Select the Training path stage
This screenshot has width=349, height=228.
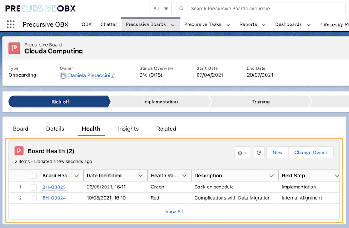[x=260, y=102]
